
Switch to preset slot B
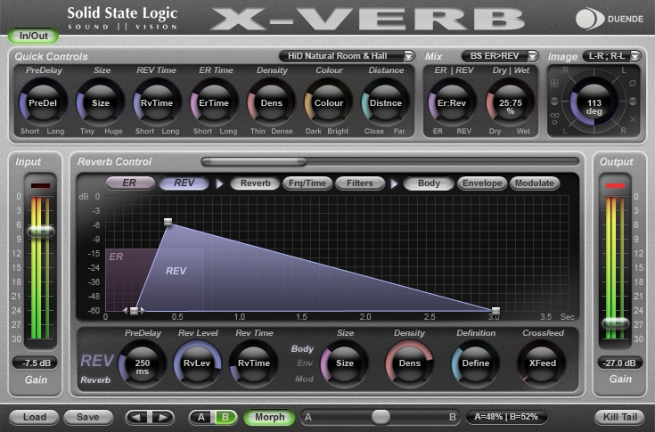tap(225, 417)
